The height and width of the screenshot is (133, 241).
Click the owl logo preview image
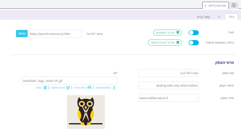(86, 112)
